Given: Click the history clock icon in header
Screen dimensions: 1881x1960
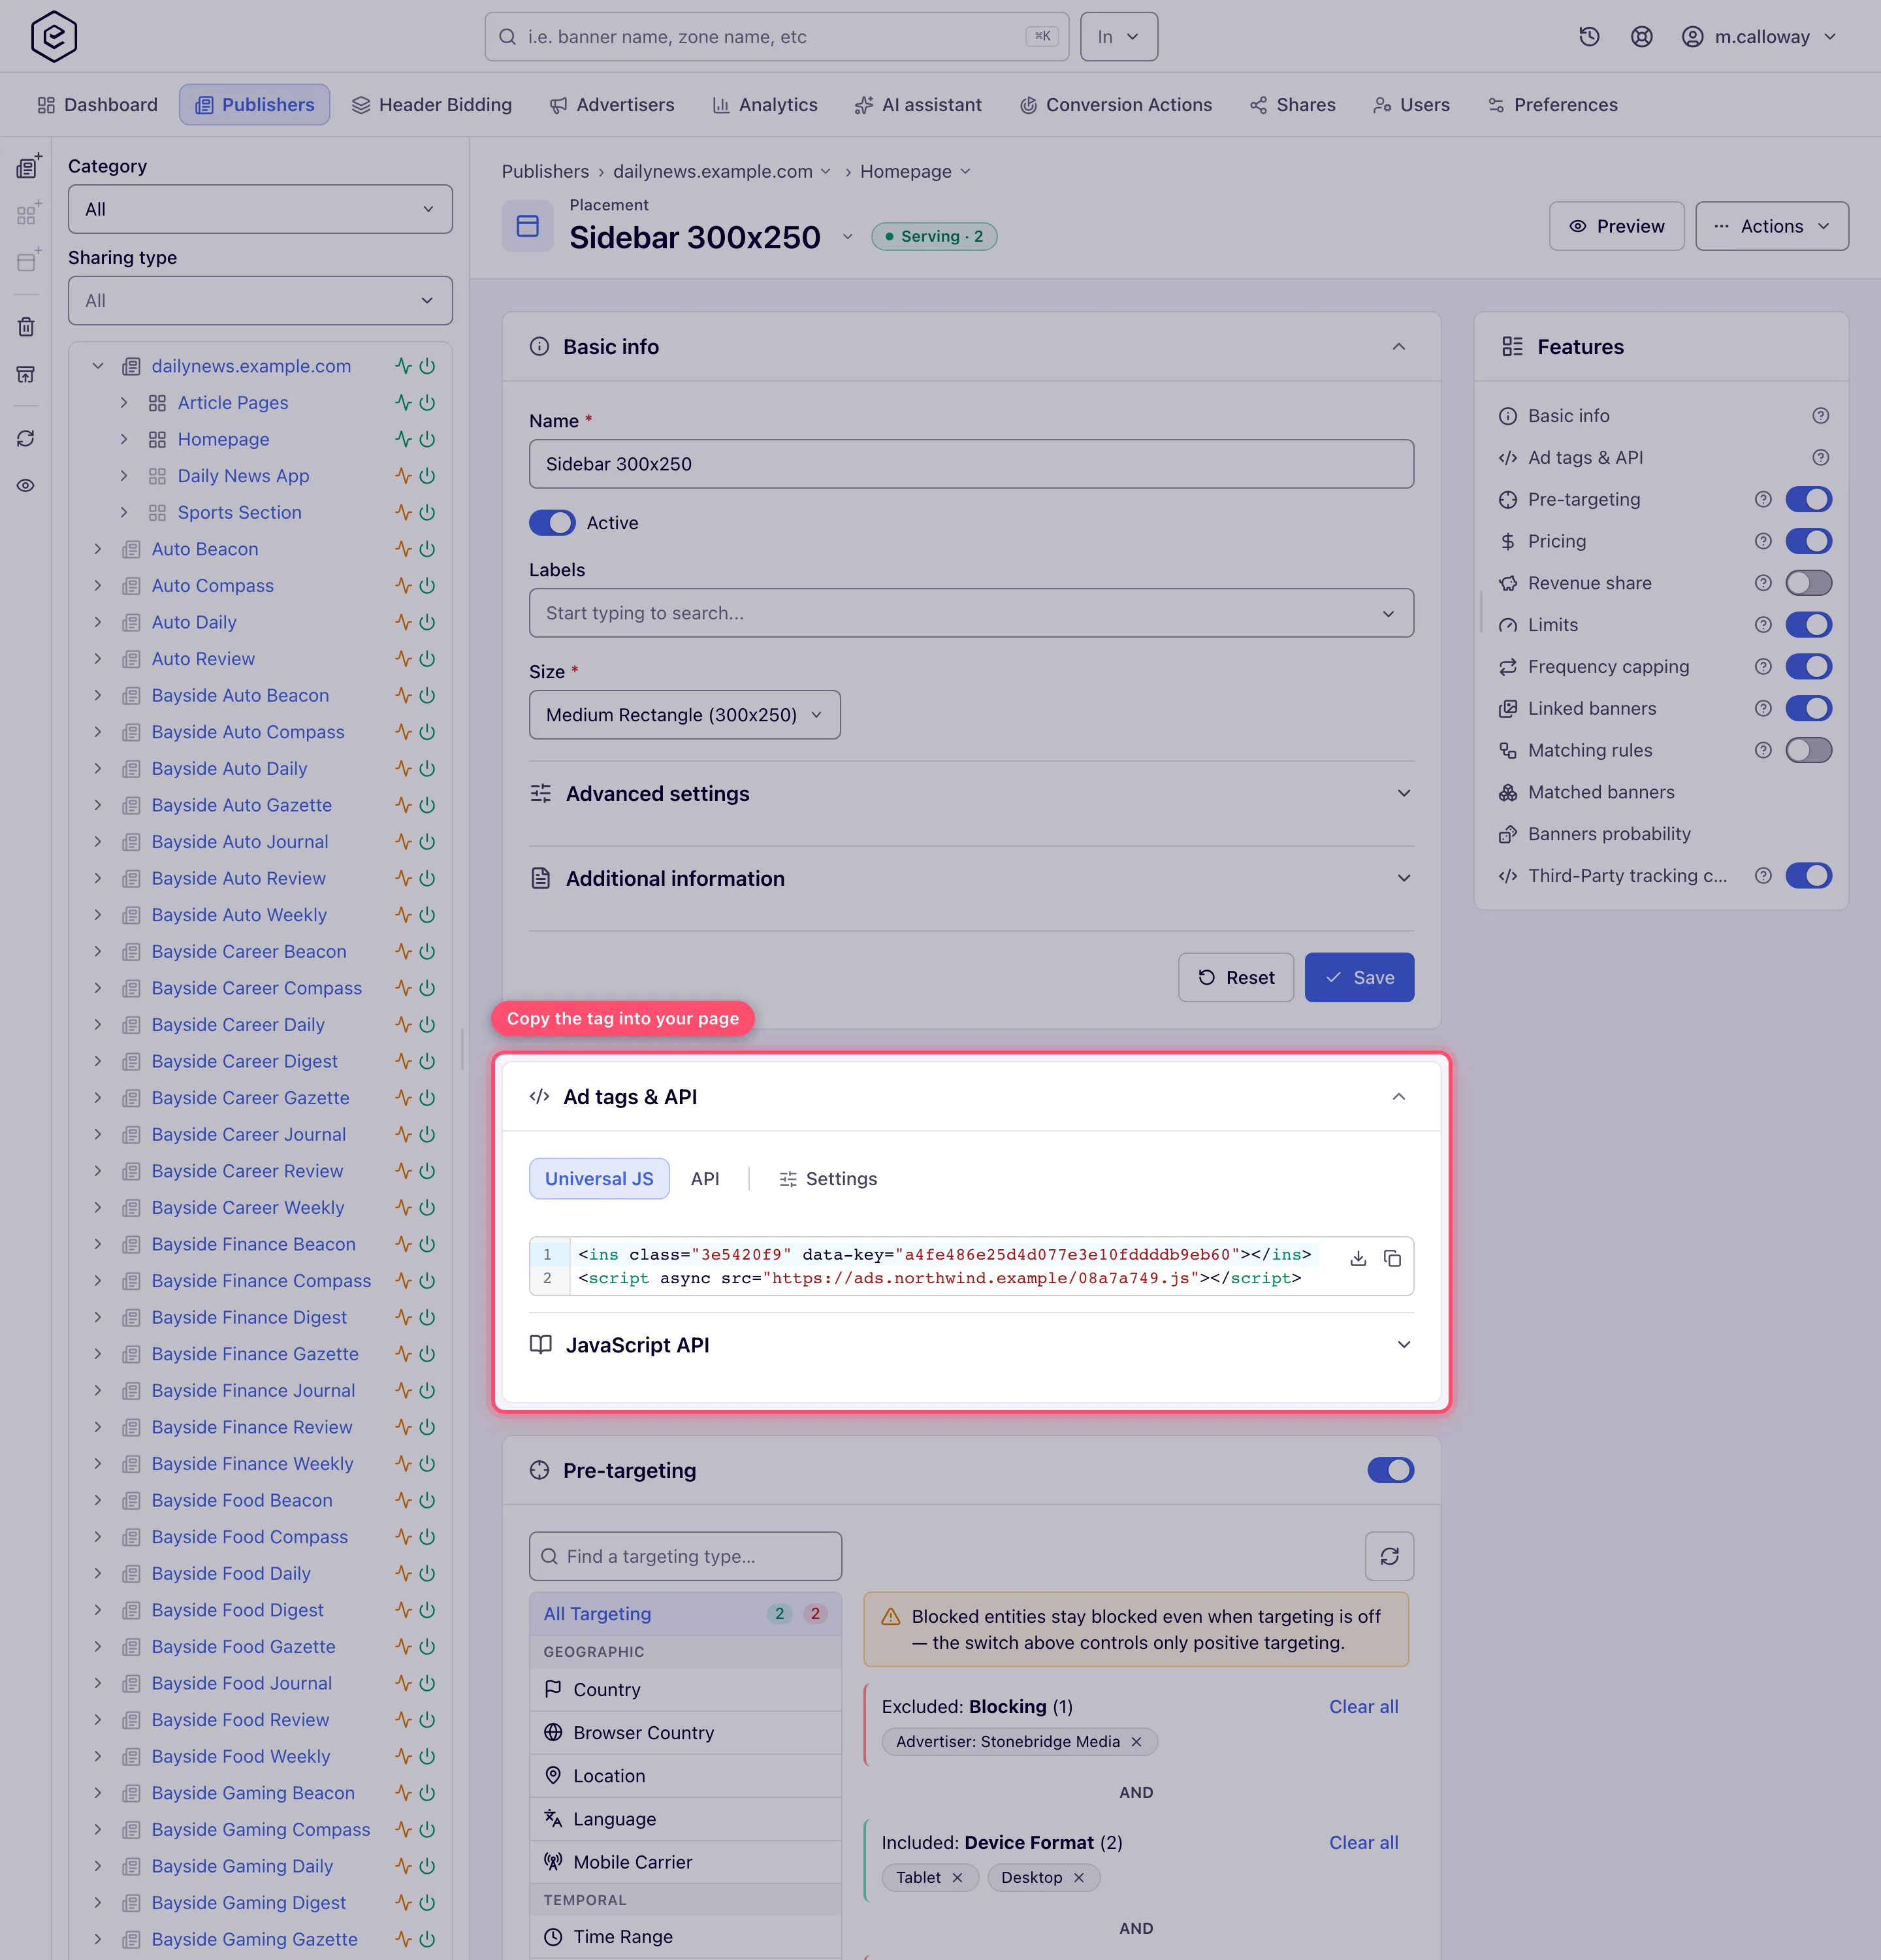Looking at the screenshot, I should tap(1589, 37).
